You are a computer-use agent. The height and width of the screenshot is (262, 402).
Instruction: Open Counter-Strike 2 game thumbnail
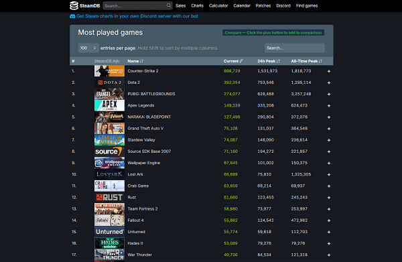click(x=109, y=71)
